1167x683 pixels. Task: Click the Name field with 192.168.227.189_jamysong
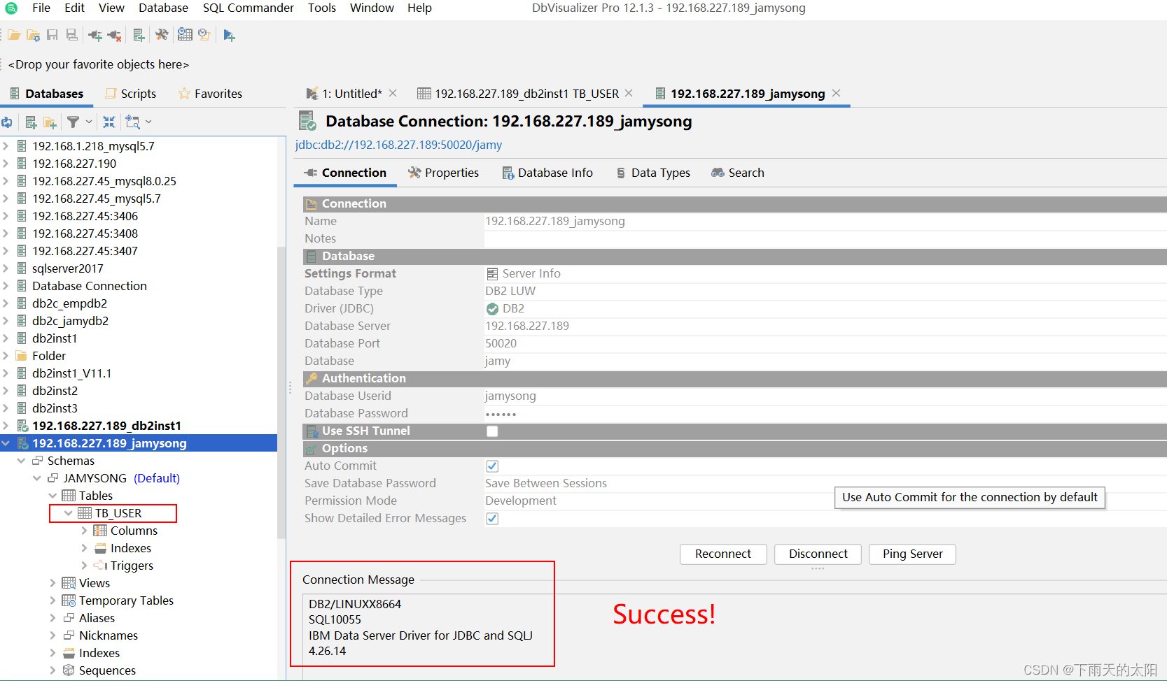click(825, 221)
